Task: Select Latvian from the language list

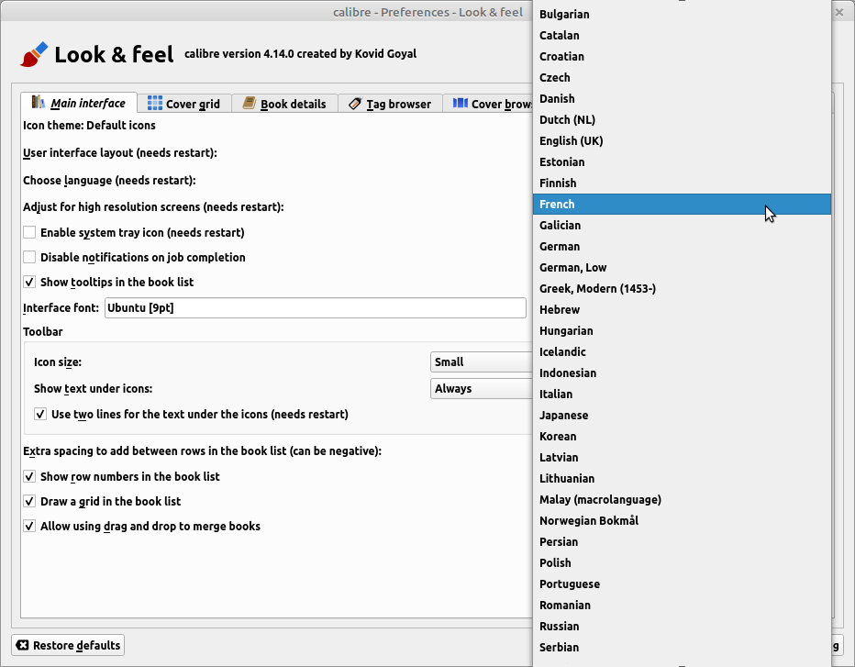Action: pyautogui.click(x=682, y=457)
